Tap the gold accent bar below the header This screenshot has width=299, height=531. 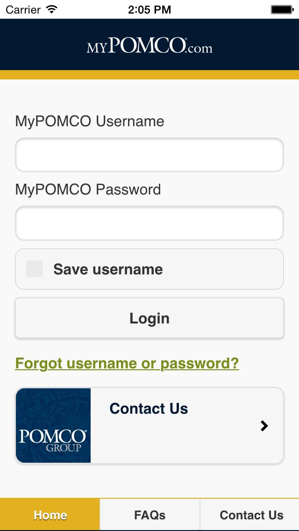click(149, 74)
